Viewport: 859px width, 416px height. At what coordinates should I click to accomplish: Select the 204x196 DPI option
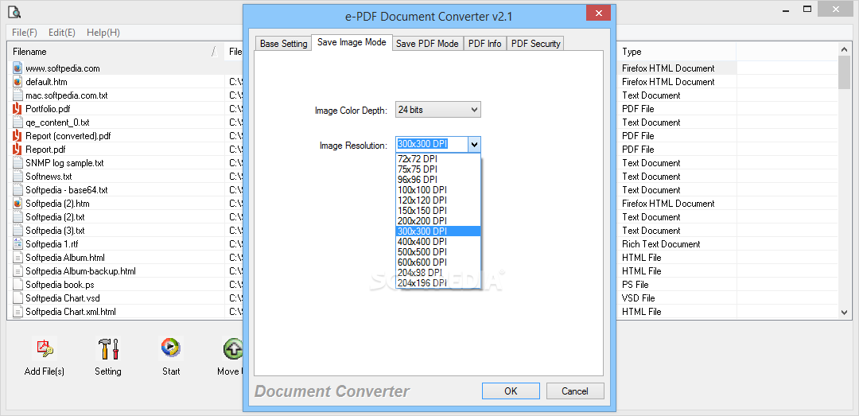pyautogui.click(x=437, y=283)
